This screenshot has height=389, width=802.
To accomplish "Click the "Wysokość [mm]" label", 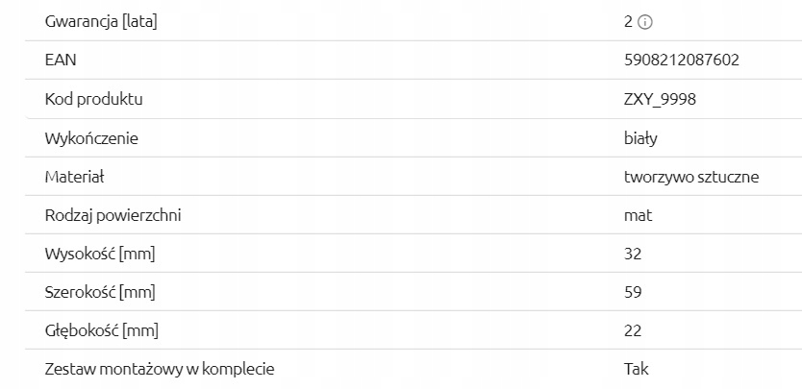I will [x=100, y=255].
